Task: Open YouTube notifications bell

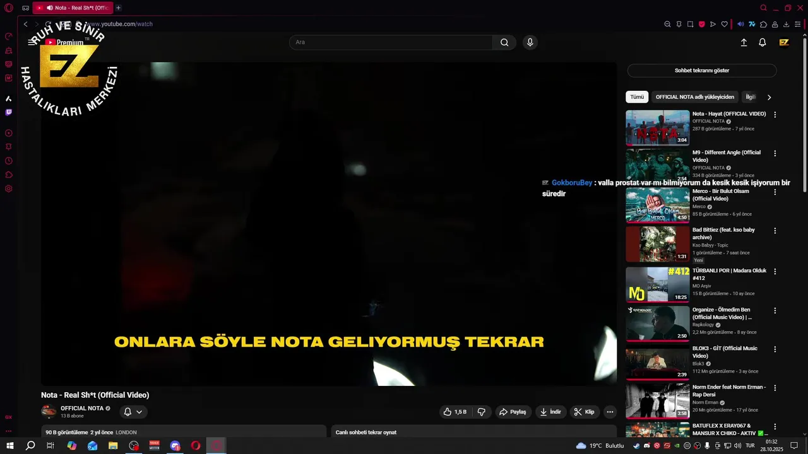Action: click(763, 42)
